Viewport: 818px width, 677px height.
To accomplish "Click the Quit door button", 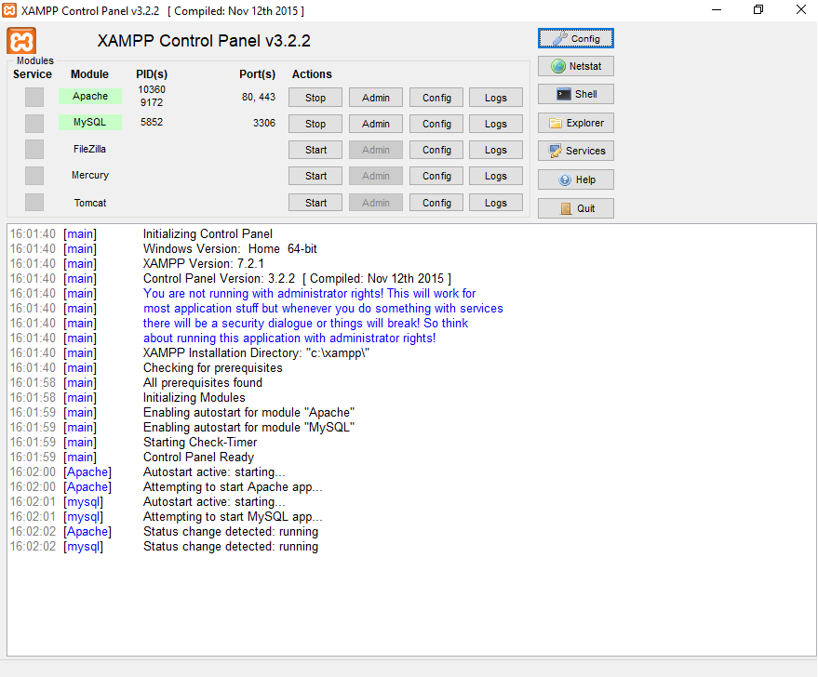I will [575, 208].
